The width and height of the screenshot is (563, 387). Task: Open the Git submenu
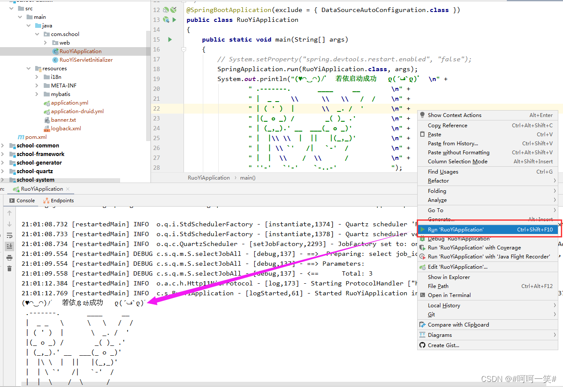[x=488, y=315]
